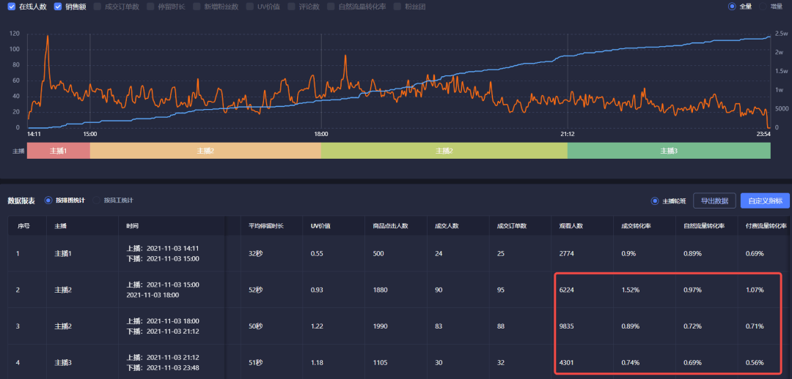Click the 4301 viewers cell
Image resolution: width=792 pixels, height=379 pixels.
point(566,362)
